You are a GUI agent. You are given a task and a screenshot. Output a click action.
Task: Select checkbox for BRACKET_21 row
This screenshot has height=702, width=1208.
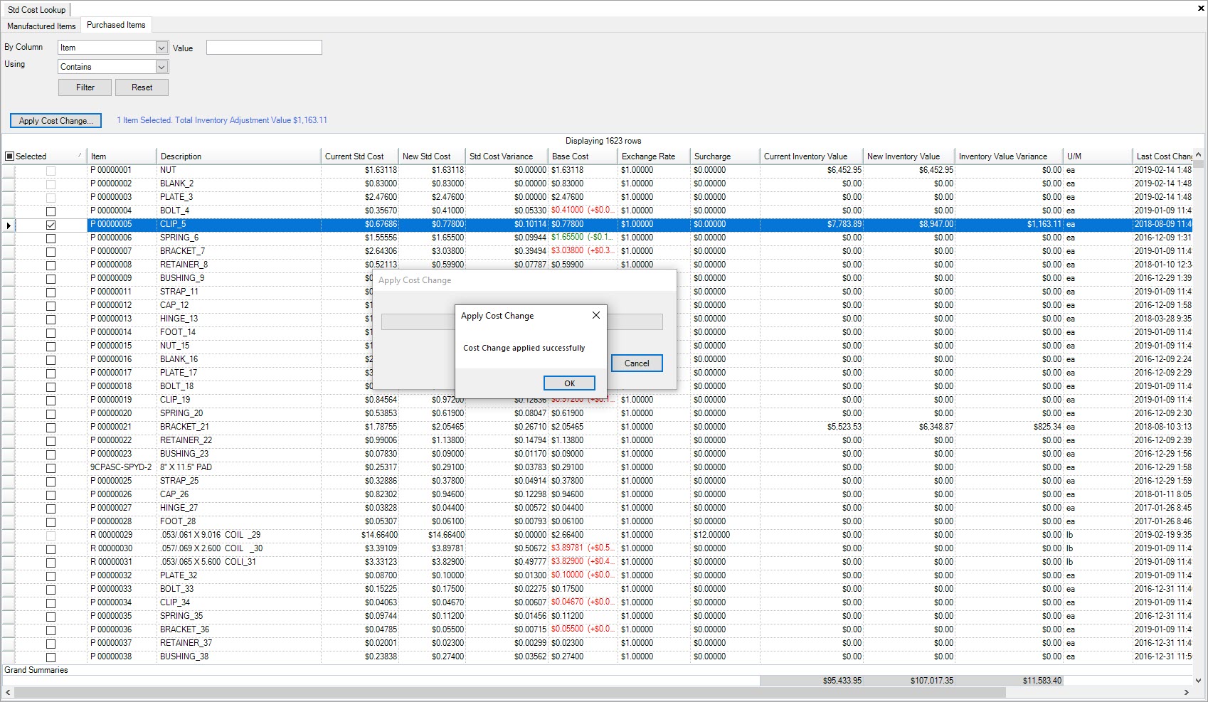click(x=51, y=427)
